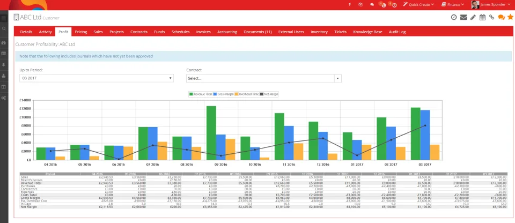Expand the Contract select dropdown
Image resolution: width=515 pixels, height=223 pixels.
[264, 78]
